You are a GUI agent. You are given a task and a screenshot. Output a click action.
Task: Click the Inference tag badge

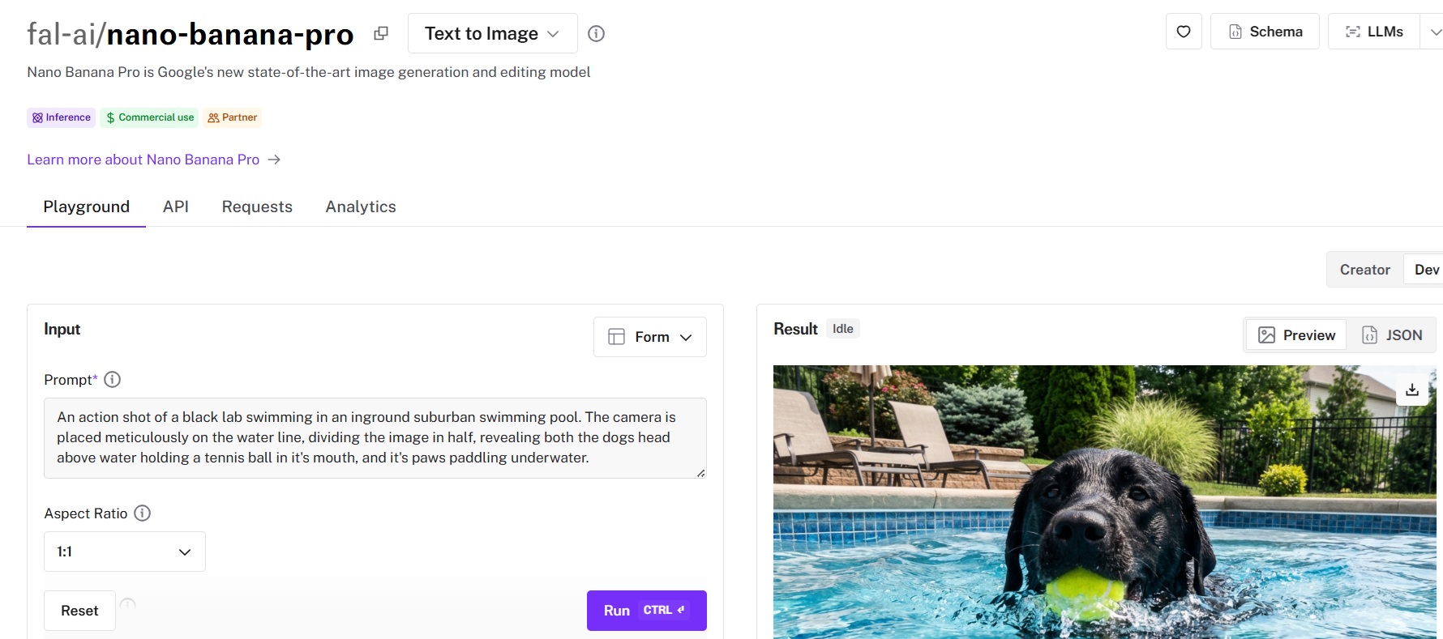point(62,117)
